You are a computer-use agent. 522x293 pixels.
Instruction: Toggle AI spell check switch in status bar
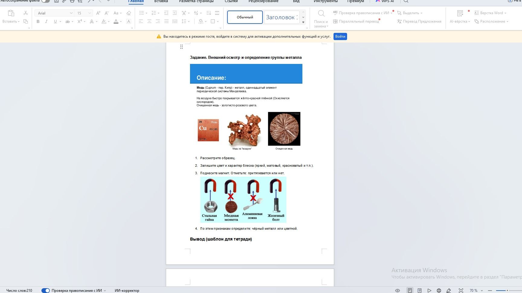(46, 291)
